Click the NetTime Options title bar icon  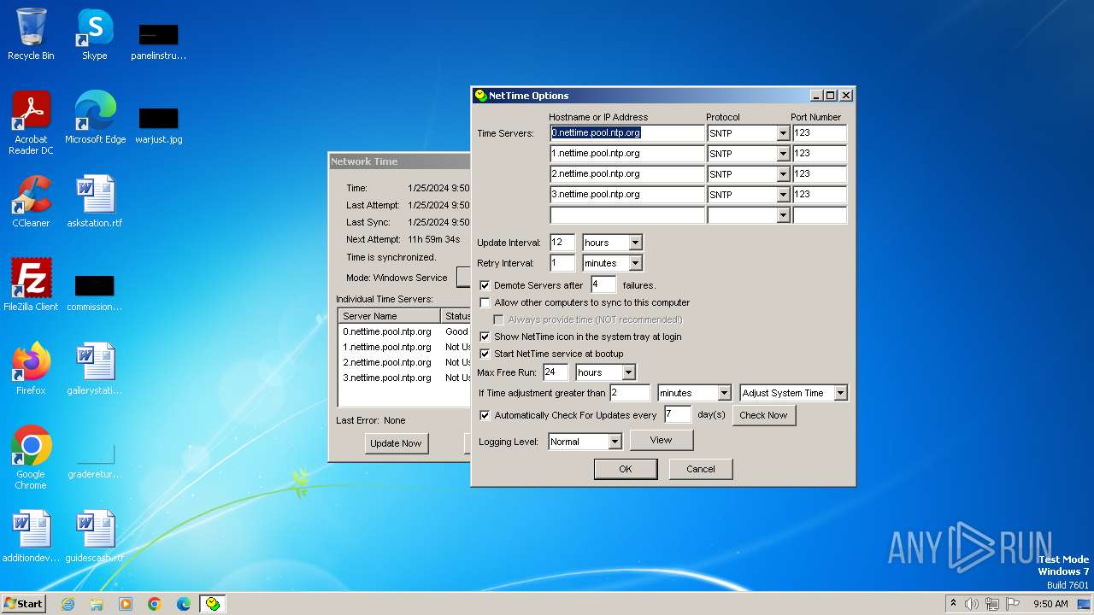click(480, 96)
